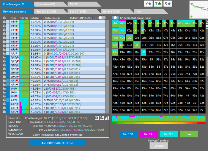Click the lock icon beside Q♦Q♣ row

click(x=4, y=57)
